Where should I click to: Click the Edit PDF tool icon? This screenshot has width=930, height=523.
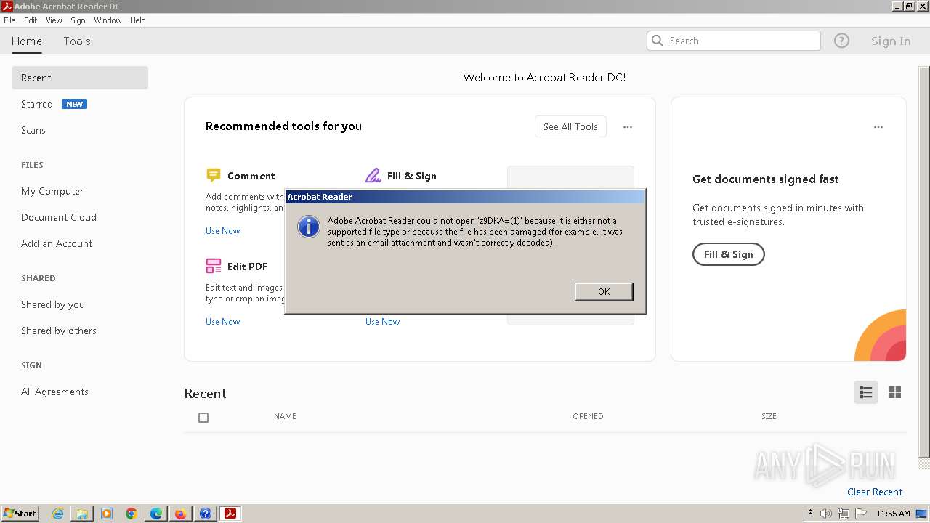tap(213, 266)
